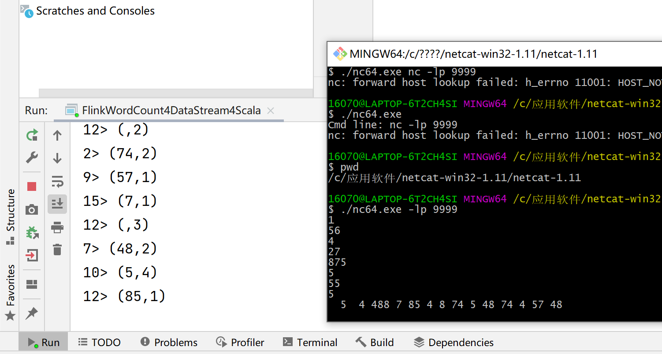Click the "$ pwd" command in MINGW64
Screen dimensions: 662x354
tap(343, 167)
